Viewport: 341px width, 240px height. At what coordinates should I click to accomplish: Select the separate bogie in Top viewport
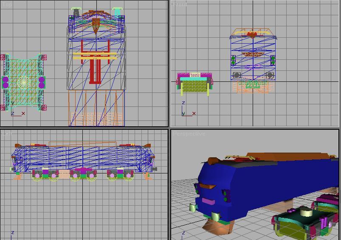pyautogui.click(x=23, y=82)
